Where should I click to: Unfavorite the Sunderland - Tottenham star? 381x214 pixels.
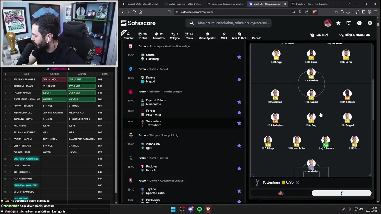[239, 123]
